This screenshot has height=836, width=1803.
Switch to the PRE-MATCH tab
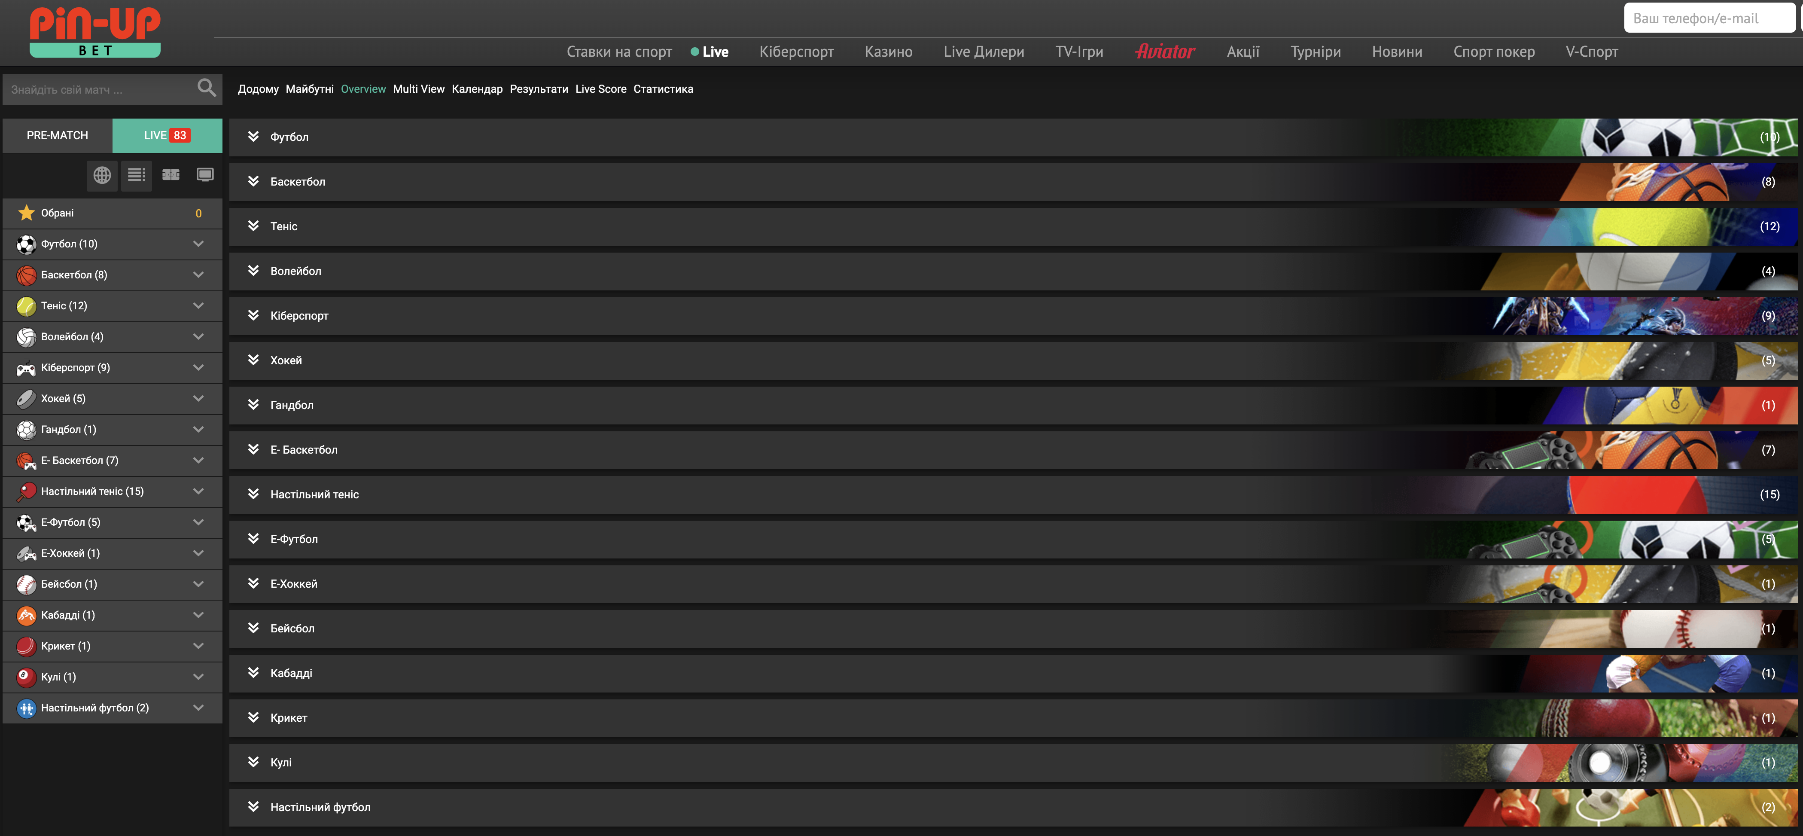pos(58,135)
